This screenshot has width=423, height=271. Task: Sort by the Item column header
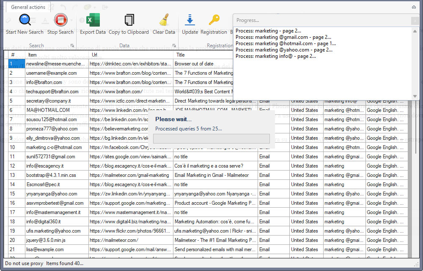(57, 55)
